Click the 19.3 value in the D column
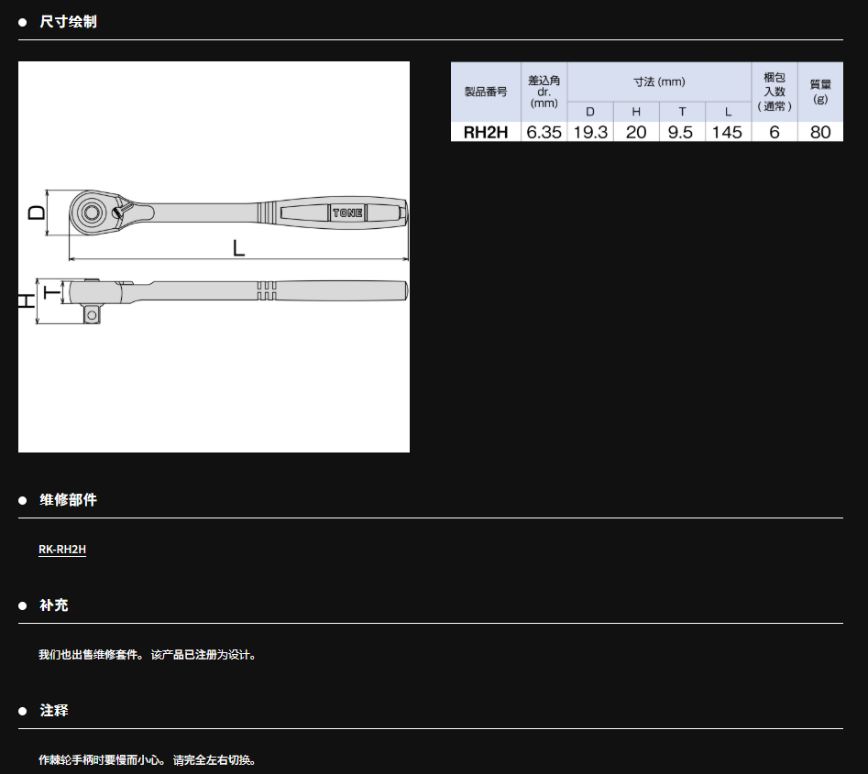 [590, 132]
